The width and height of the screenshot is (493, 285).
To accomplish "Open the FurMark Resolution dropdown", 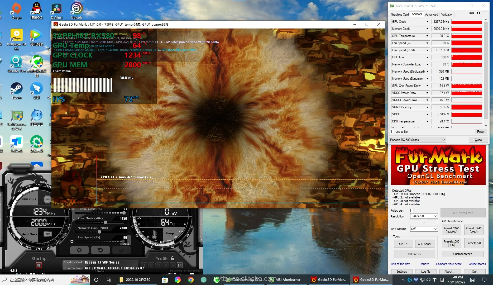I will tap(424, 216).
